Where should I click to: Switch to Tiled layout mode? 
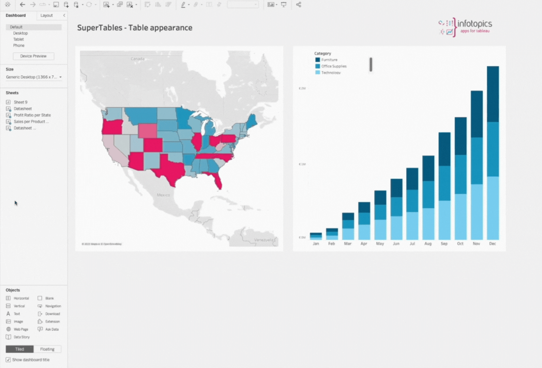click(20, 349)
